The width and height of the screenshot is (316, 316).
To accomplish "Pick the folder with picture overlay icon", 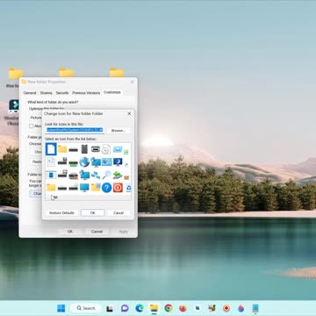I will pyautogui.click(x=96, y=187).
